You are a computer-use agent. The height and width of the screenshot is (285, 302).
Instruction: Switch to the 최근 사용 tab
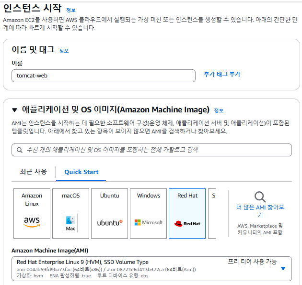click(34, 172)
